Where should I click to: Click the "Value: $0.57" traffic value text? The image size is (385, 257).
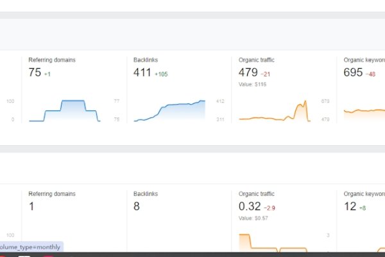point(254,218)
